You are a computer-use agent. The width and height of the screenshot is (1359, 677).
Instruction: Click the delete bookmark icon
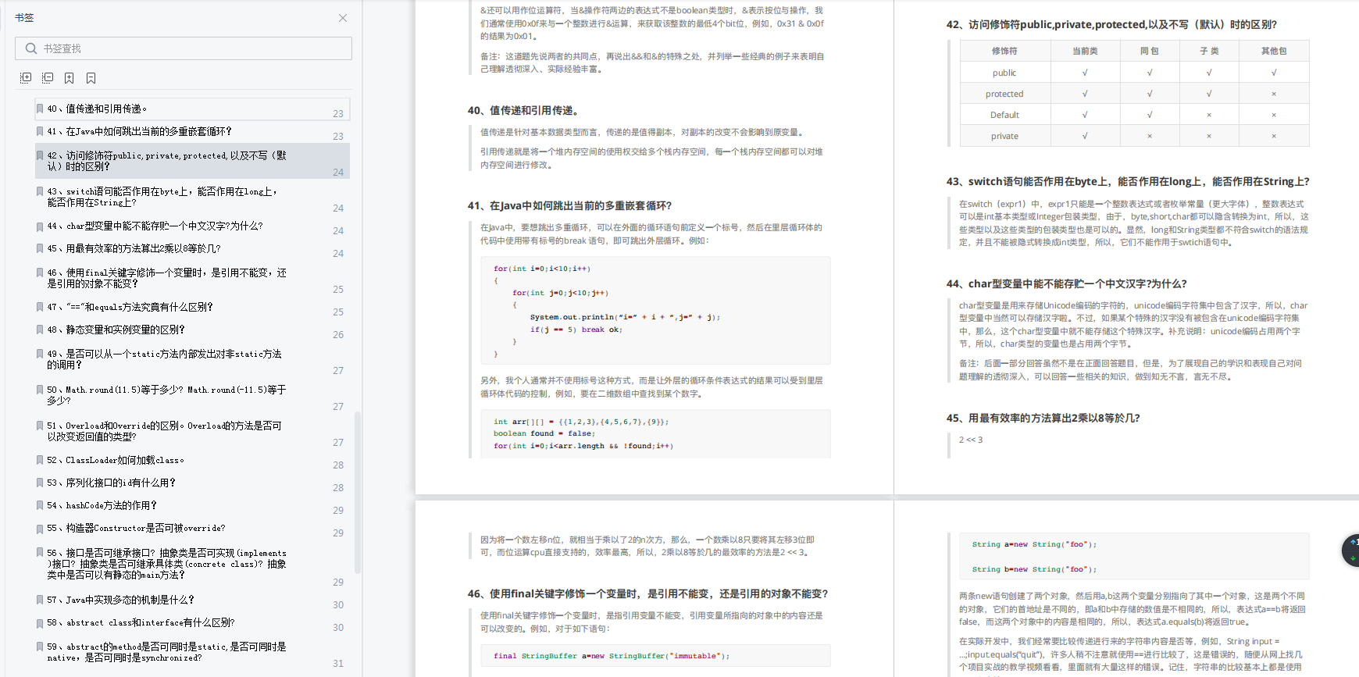pos(91,78)
